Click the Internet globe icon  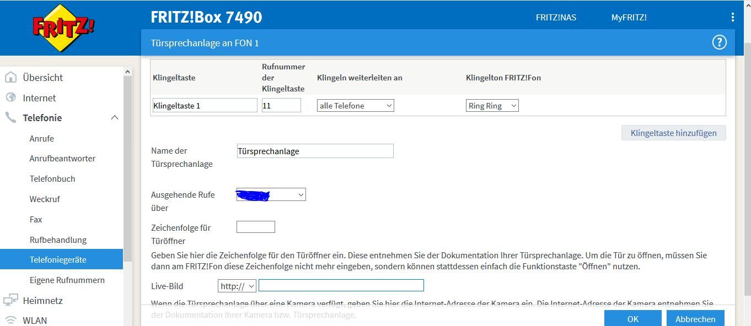tap(10, 97)
